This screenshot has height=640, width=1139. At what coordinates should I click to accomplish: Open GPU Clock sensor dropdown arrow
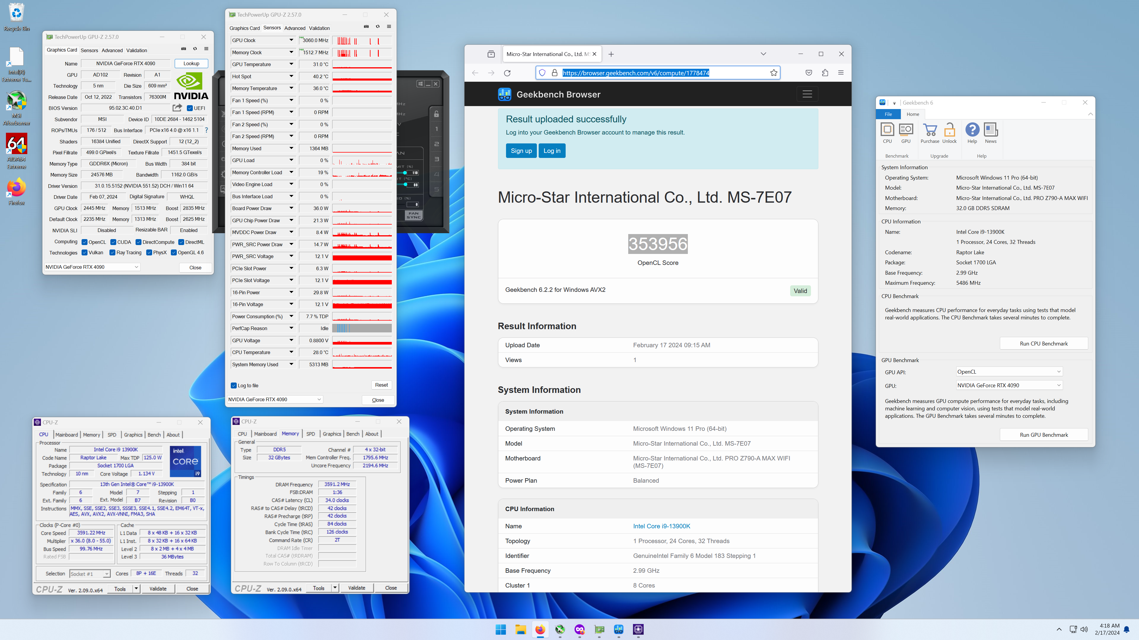(291, 40)
